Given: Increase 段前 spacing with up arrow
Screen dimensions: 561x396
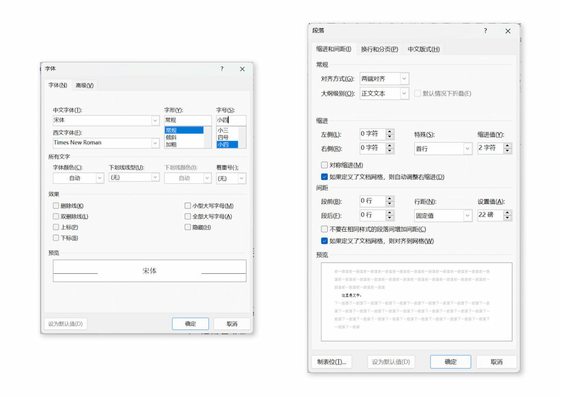Looking at the screenshot, I should click(390, 198).
